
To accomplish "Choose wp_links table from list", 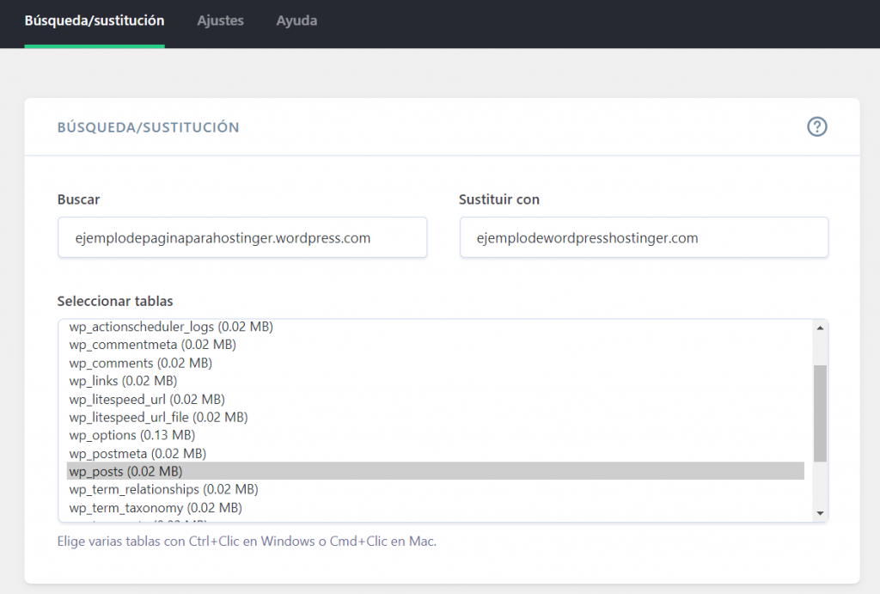I will 123,381.
